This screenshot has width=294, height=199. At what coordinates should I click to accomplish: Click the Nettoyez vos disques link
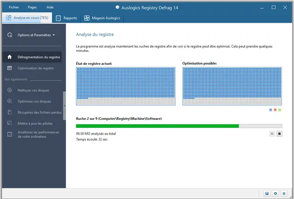[x=33, y=91]
